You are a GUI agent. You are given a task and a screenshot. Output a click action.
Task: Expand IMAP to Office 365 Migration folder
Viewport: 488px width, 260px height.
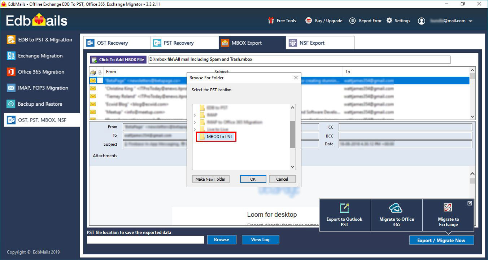[195, 122]
